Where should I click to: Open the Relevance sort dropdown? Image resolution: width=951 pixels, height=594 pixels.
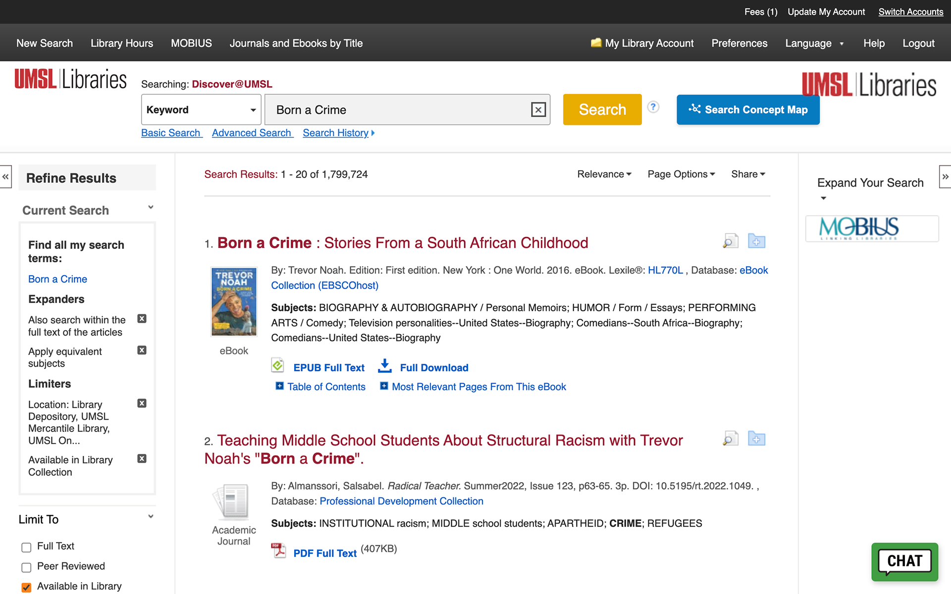tap(604, 174)
